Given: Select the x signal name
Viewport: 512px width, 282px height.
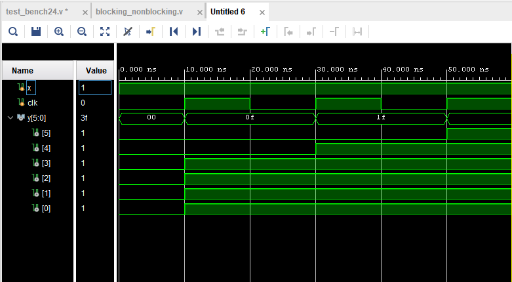Looking at the screenshot, I should (29, 88).
